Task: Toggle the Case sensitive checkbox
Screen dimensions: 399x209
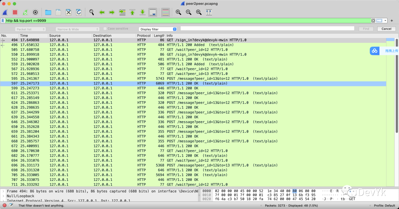Action: [105, 29]
